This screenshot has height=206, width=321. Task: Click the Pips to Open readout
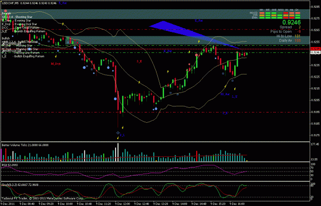286,31
